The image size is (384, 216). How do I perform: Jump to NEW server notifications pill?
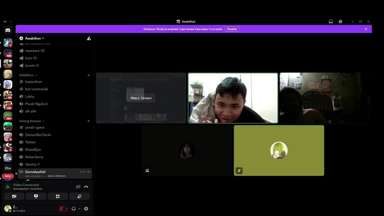tap(8, 176)
